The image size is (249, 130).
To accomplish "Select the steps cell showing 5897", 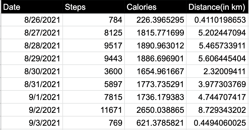I will click(x=94, y=84).
